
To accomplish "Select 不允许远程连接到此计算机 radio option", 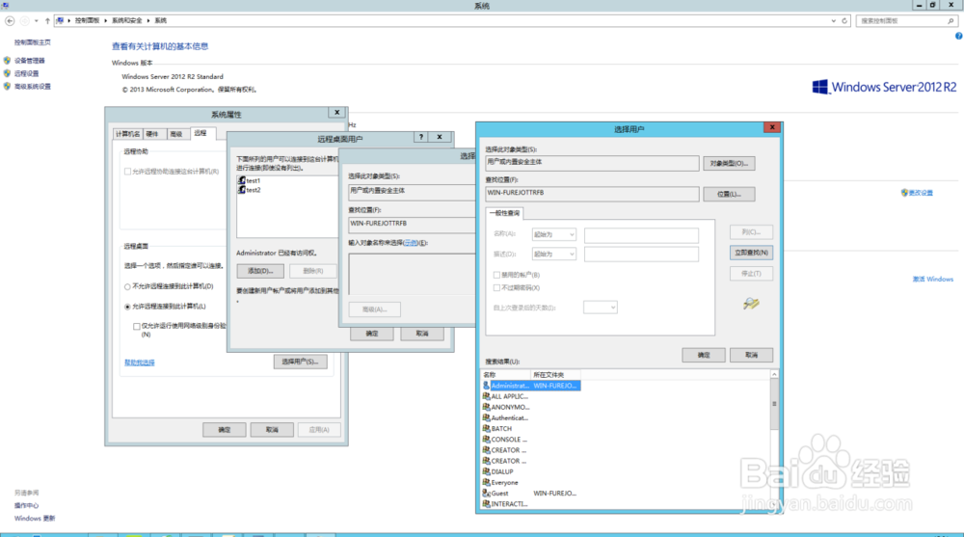I will (127, 286).
